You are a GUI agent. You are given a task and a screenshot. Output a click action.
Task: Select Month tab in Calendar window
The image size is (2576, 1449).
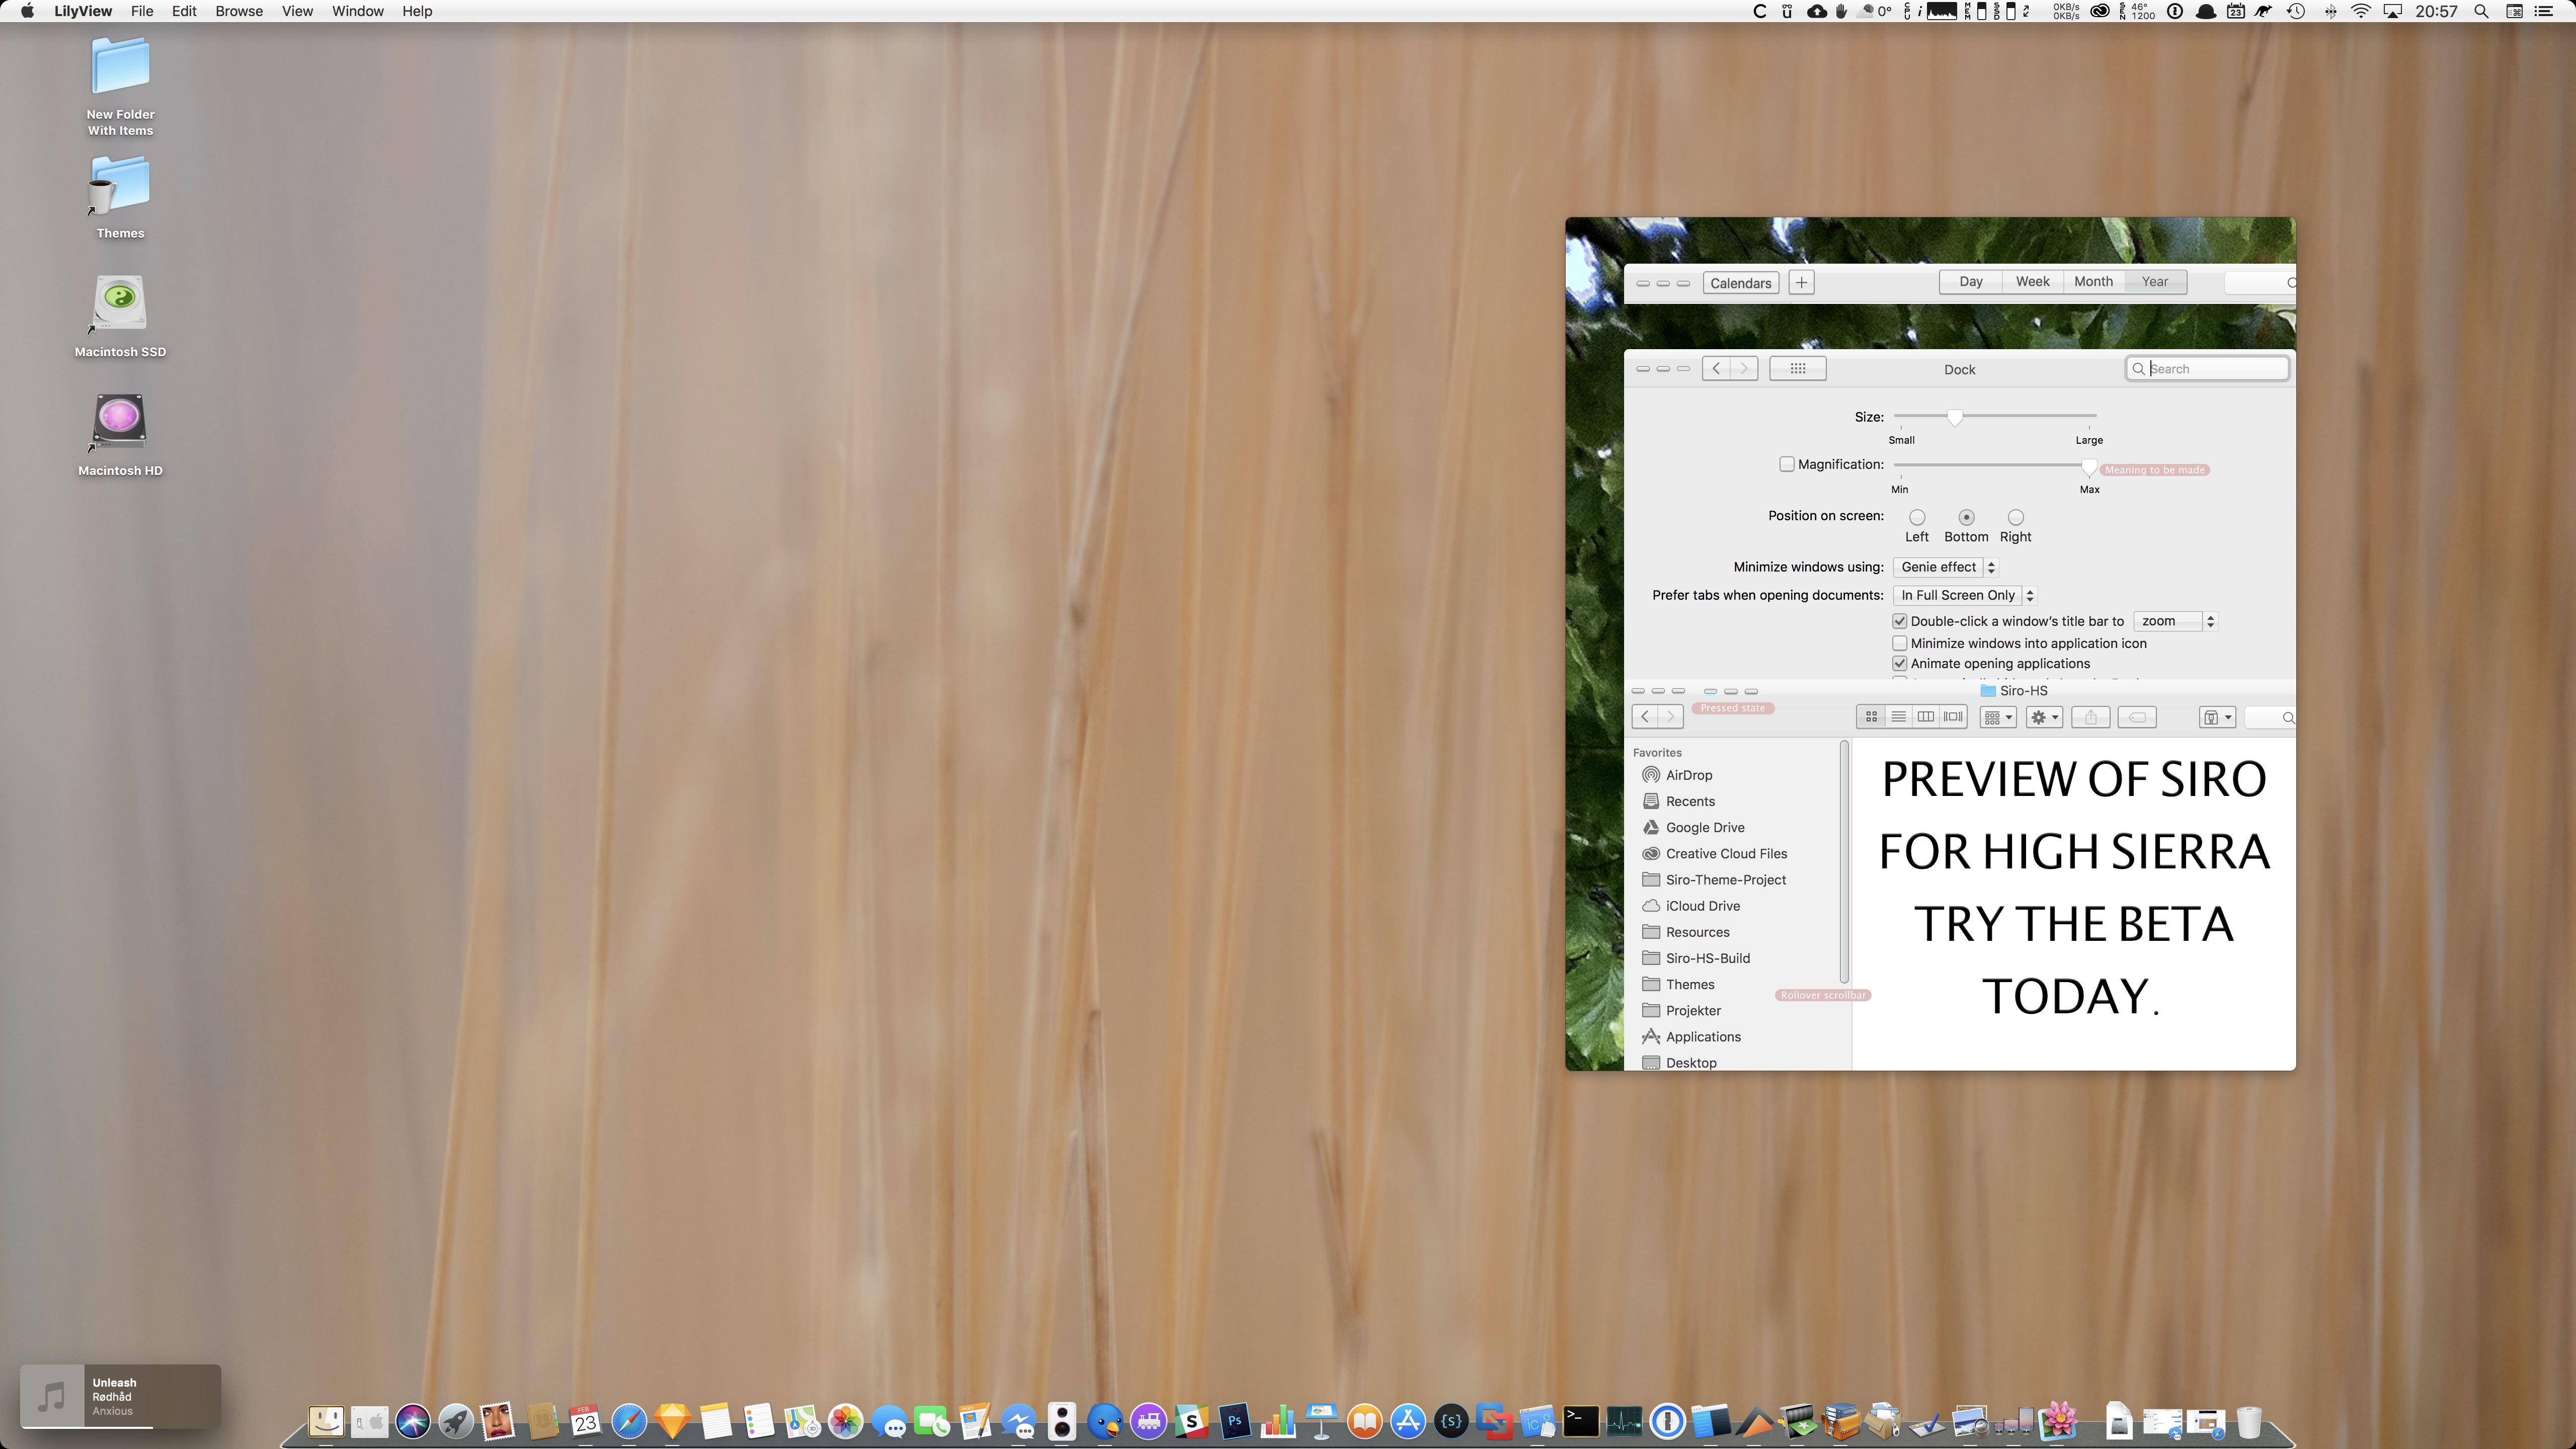pos(2093,281)
